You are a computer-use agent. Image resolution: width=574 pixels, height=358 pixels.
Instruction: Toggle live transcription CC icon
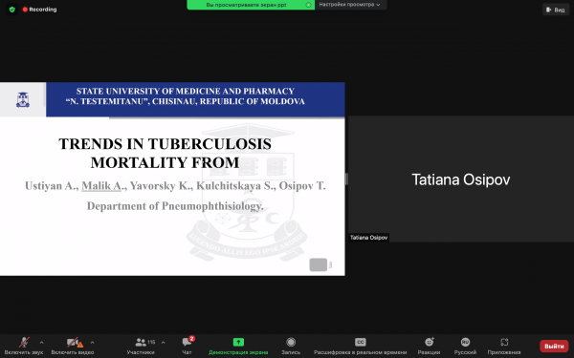tap(361, 343)
